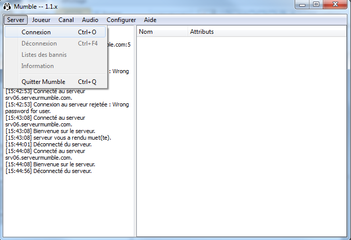Open the Configurer menu
351x240 pixels.
tap(121, 20)
